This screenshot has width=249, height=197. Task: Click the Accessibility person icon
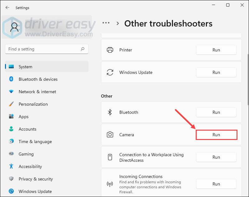[11, 166]
